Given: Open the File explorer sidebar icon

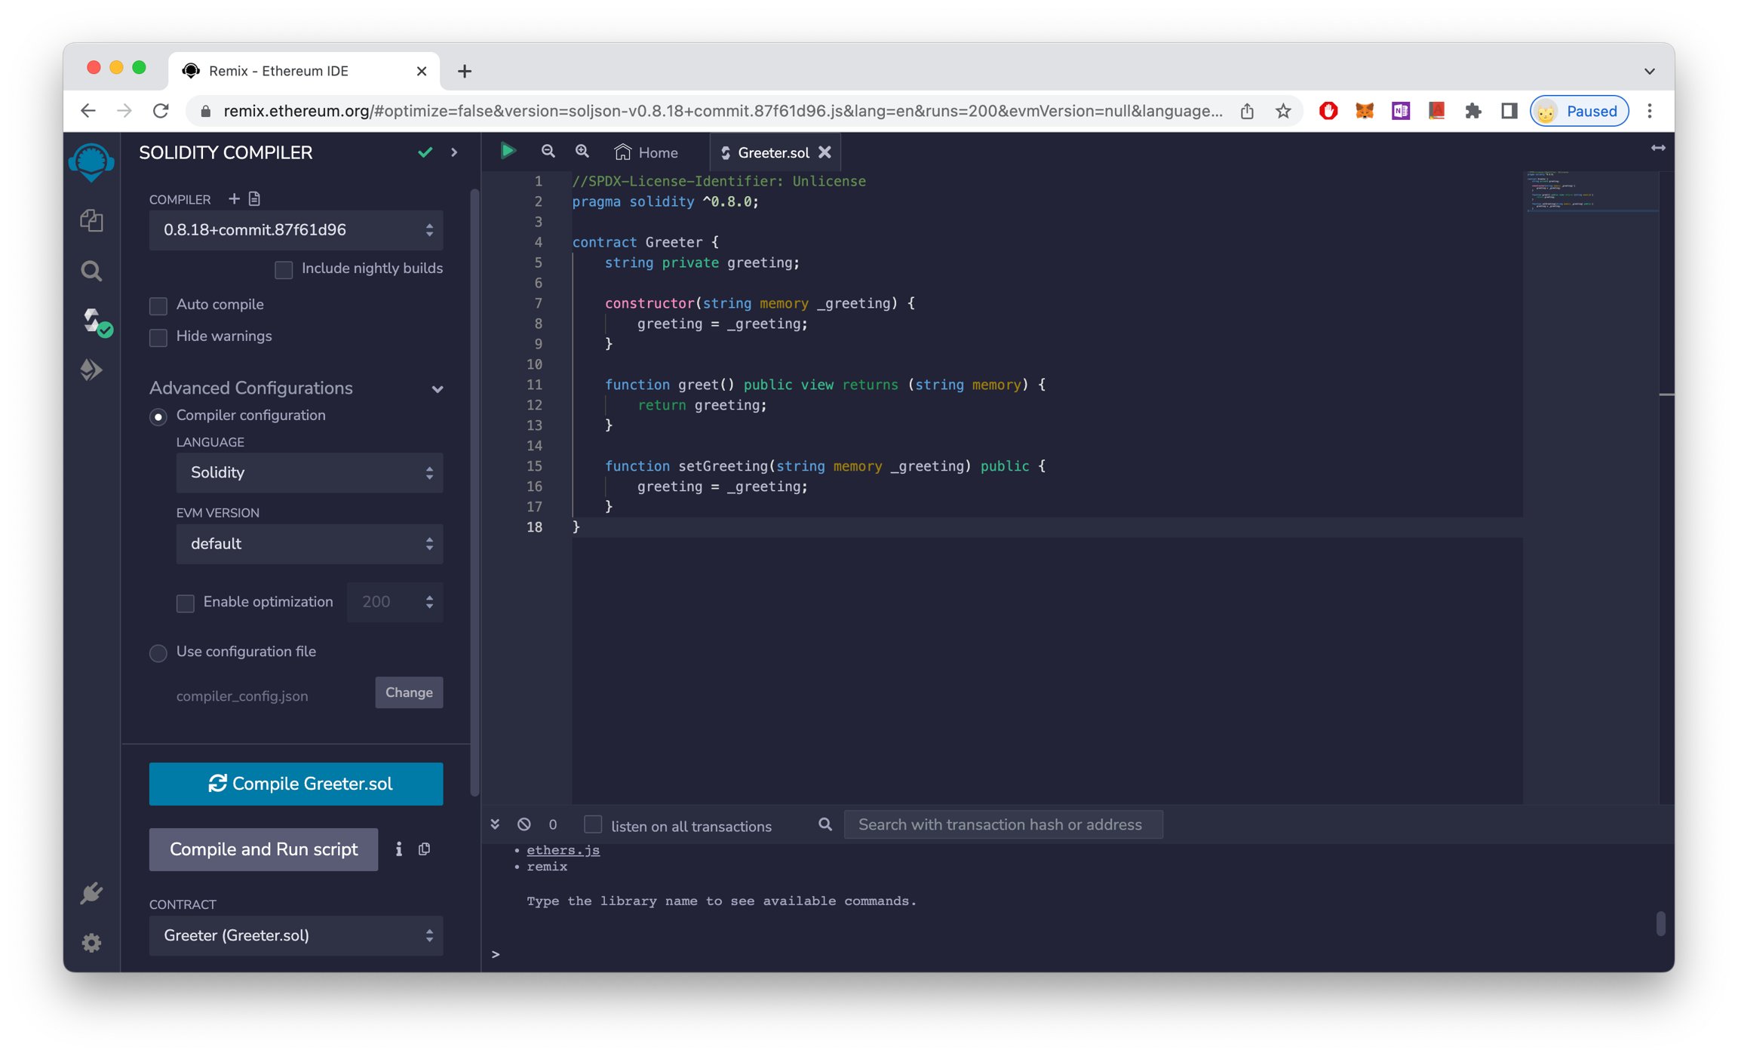Looking at the screenshot, I should click(91, 220).
